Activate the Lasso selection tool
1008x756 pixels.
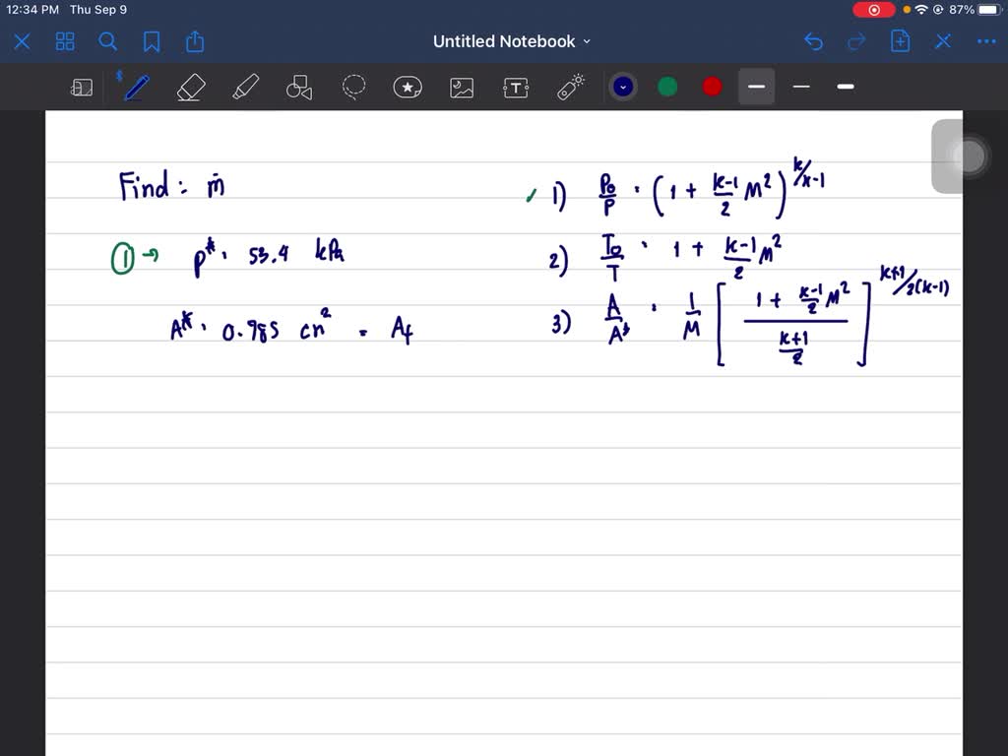[x=353, y=87]
